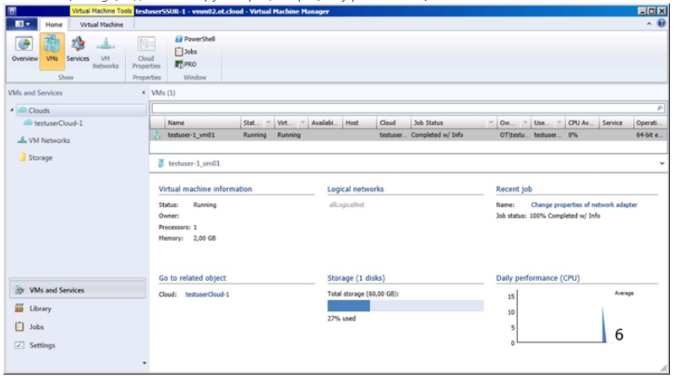Image resolution: width=676 pixels, height=378 pixels.
Task: Open the Settings workspace in the sidebar
Action: pos(42,345)
